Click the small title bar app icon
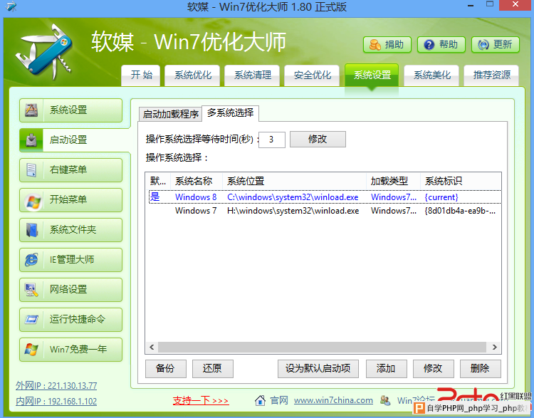Image resolution: width=534 pixels, height=418 pixels. pyautogui.click(x=11, y=6)
